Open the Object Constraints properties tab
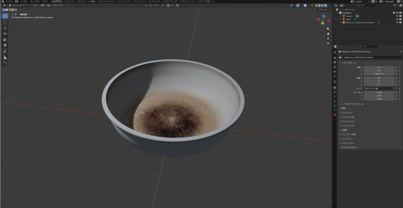 [x=334, y=106]
